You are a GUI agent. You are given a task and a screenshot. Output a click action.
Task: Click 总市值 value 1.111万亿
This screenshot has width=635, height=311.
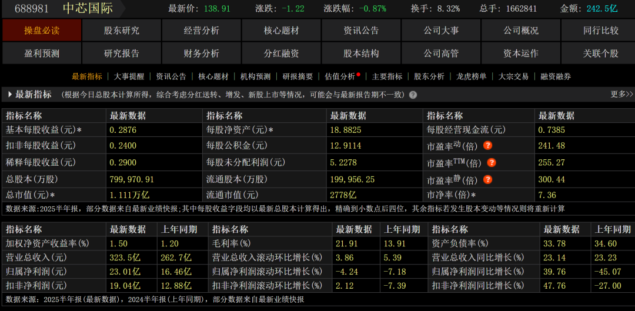[129, 195]
